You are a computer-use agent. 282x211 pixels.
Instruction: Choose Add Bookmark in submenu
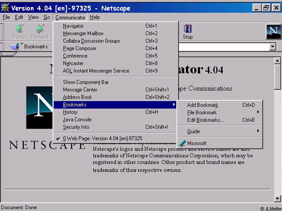[x=220, y=105]
